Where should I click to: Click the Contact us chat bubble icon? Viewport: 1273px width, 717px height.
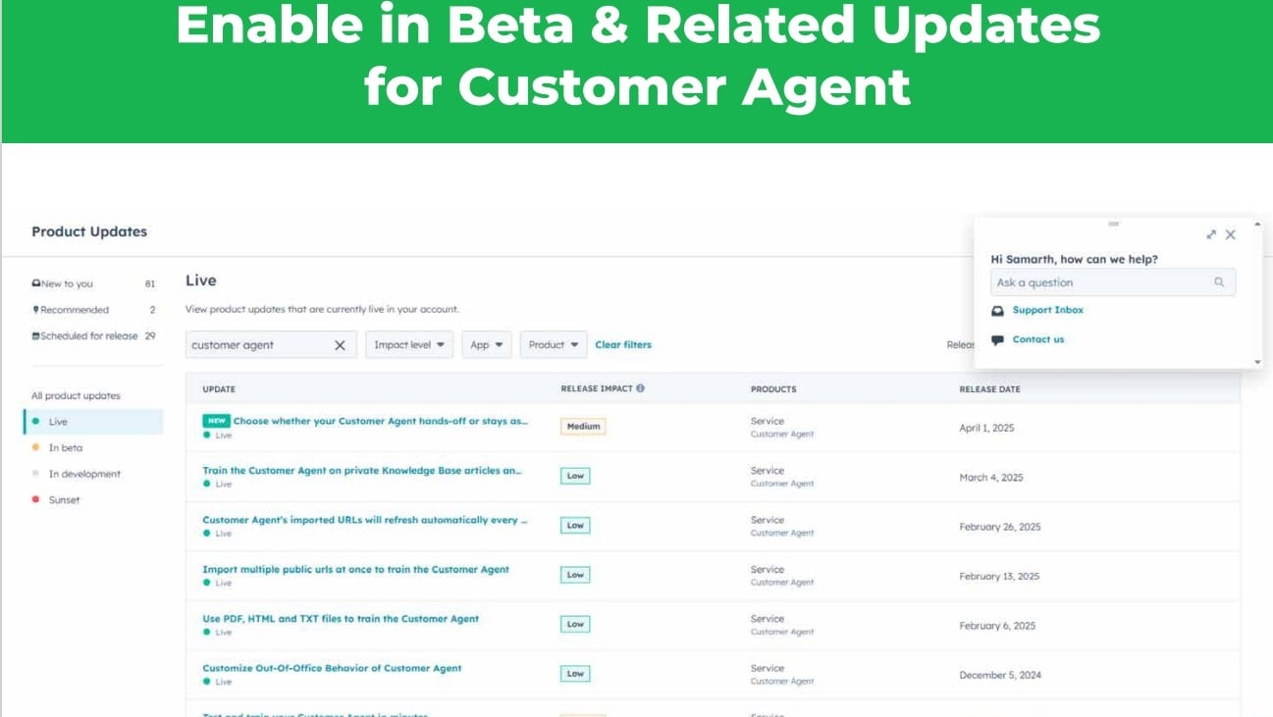click(x=997, y=339)
